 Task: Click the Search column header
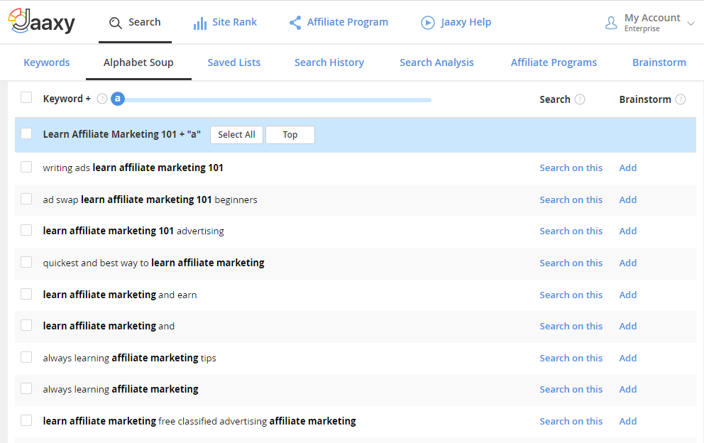pyautogui.click(x=555, y=99)
